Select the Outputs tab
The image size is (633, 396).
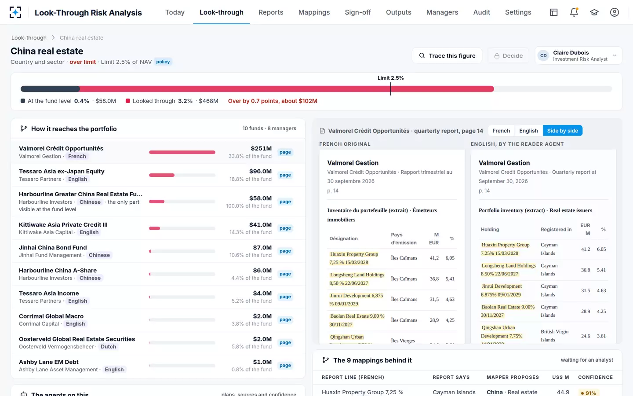click(x=399, y=12)
